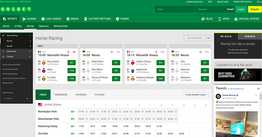Select 4/1 odds for Ascot Spirit
Screen dimensions: 262x137
72,63
